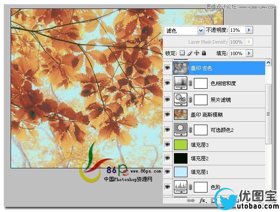Click the layers panel scrollbar thumb

(x=268, y=114)
